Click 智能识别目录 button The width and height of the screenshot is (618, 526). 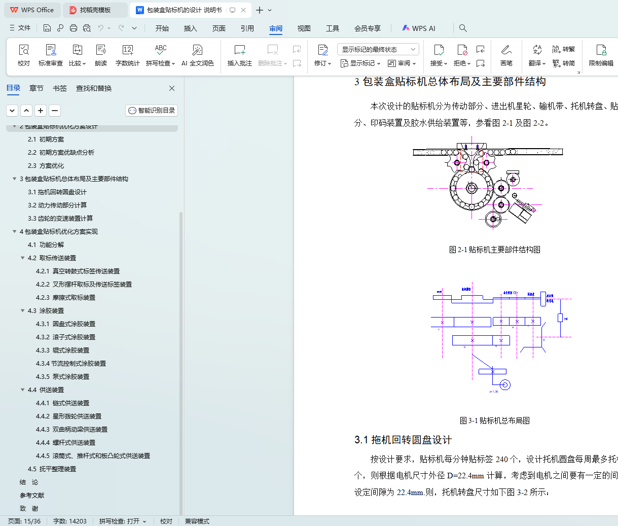coord(152,111)
